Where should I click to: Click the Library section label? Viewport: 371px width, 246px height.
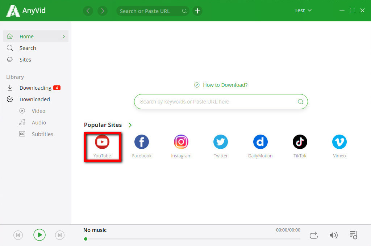tap(15, 77)
